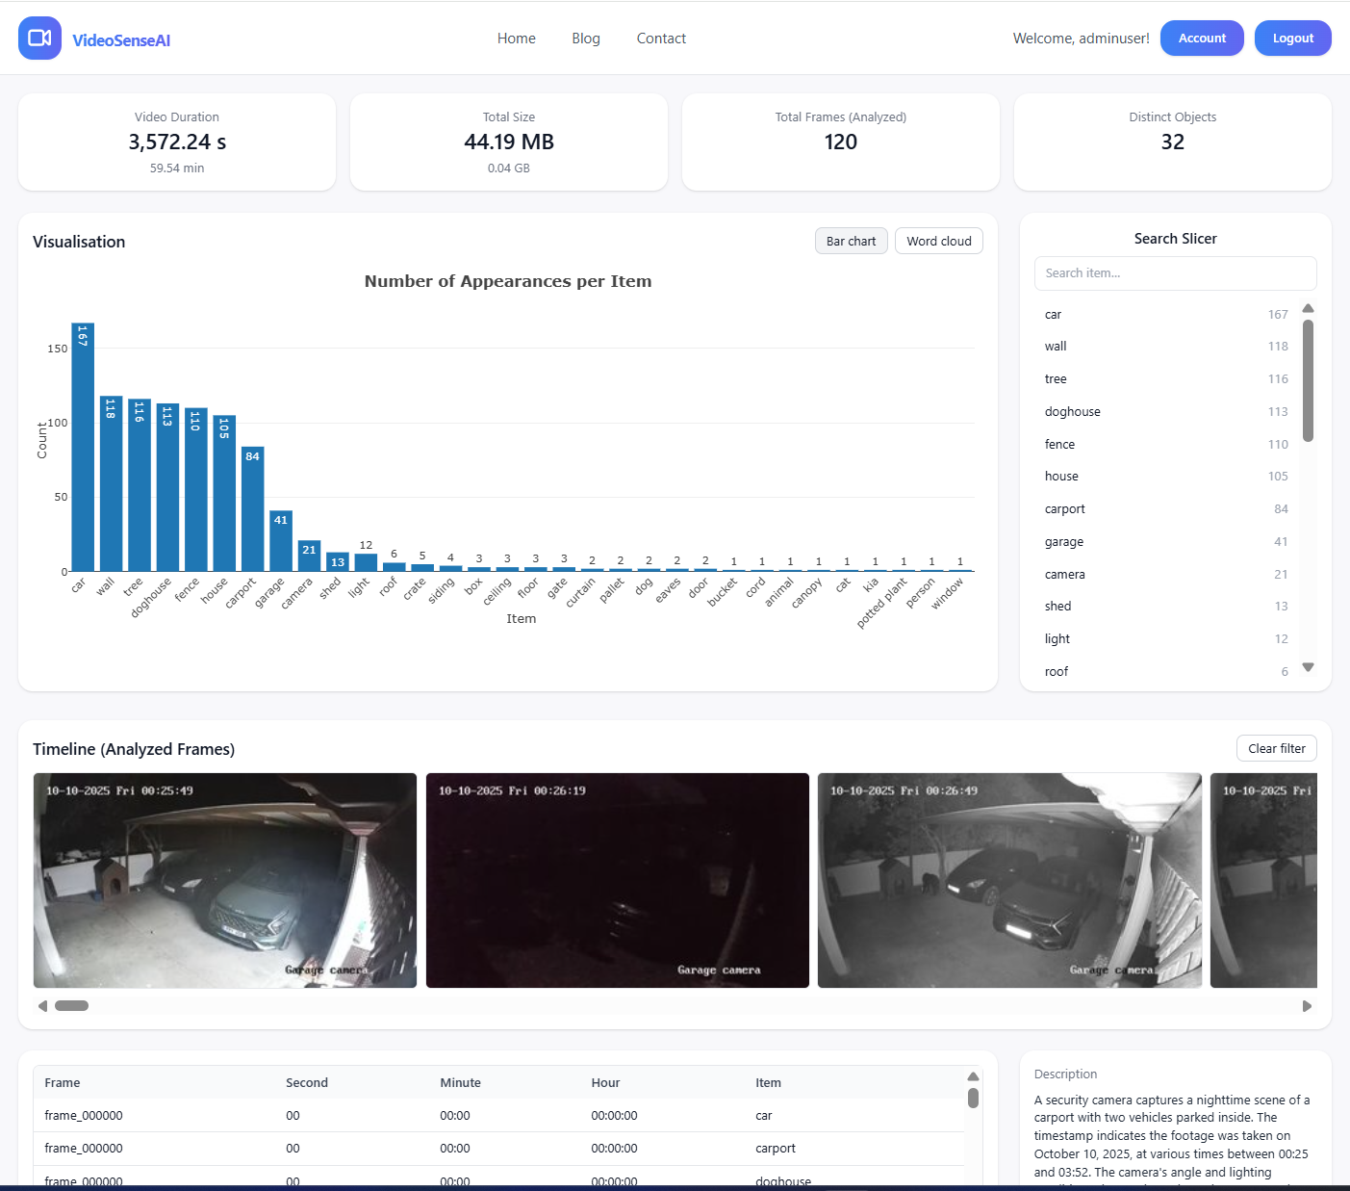Click the Account button
The image size is (1350, 1191).
pos(1202,39)
